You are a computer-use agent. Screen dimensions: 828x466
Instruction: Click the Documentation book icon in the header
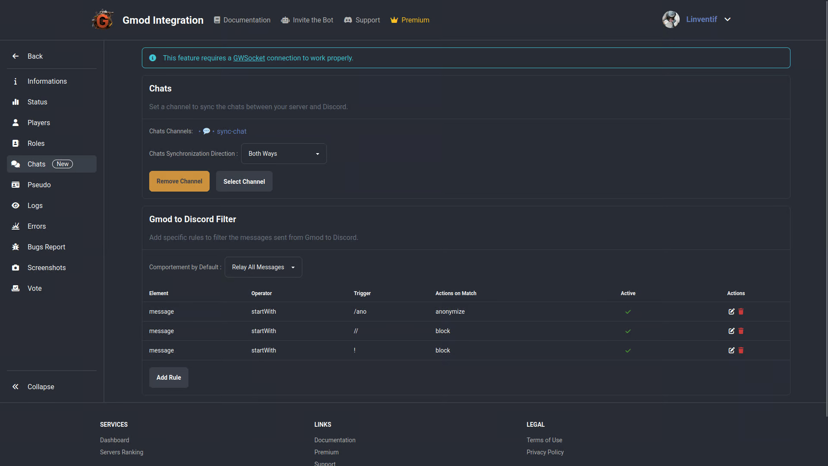(x=217, y=20)
